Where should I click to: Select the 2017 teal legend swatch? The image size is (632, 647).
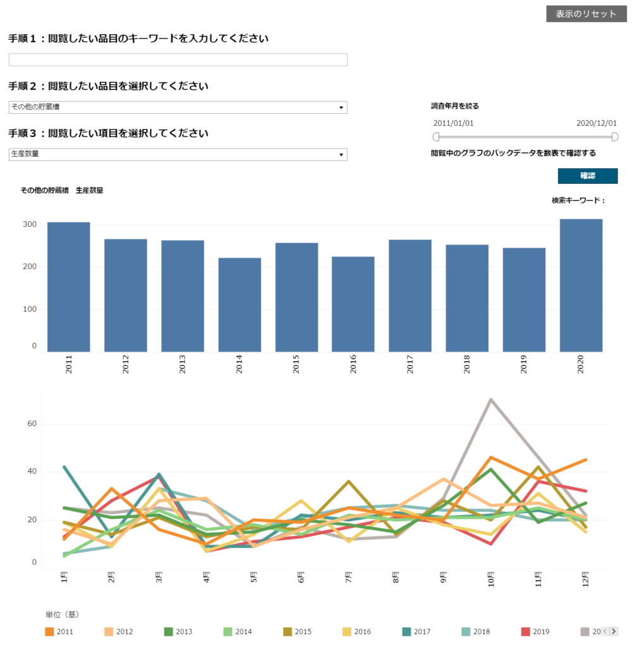(x=406, y=631)
